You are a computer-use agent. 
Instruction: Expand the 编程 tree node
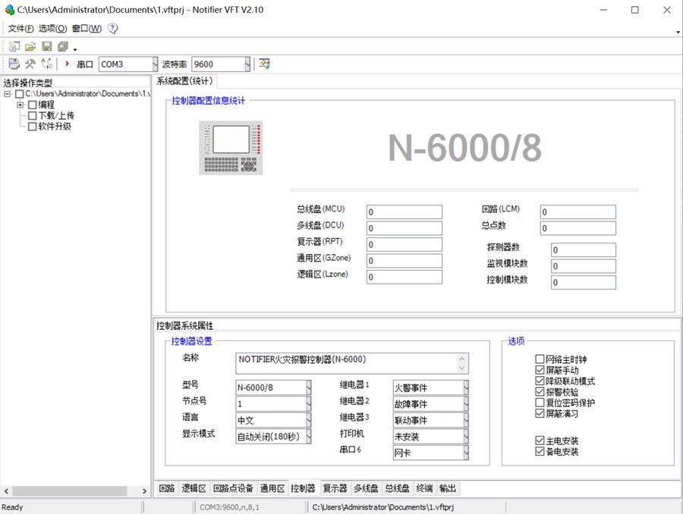point(20,105)
